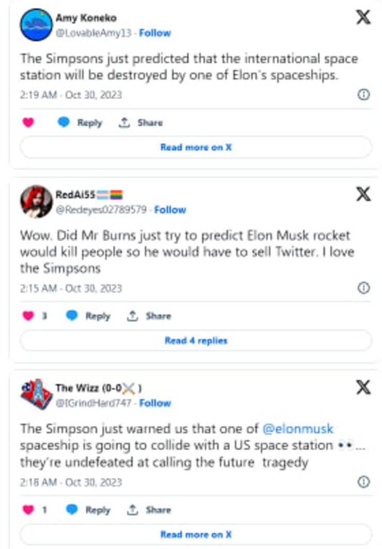
Task: Like The Wizz tweet with the heart
Action: (28, 510)
